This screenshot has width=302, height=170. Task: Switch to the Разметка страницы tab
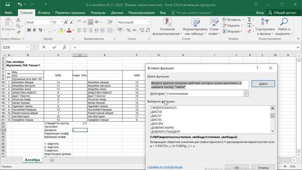(x=70, y=13)
